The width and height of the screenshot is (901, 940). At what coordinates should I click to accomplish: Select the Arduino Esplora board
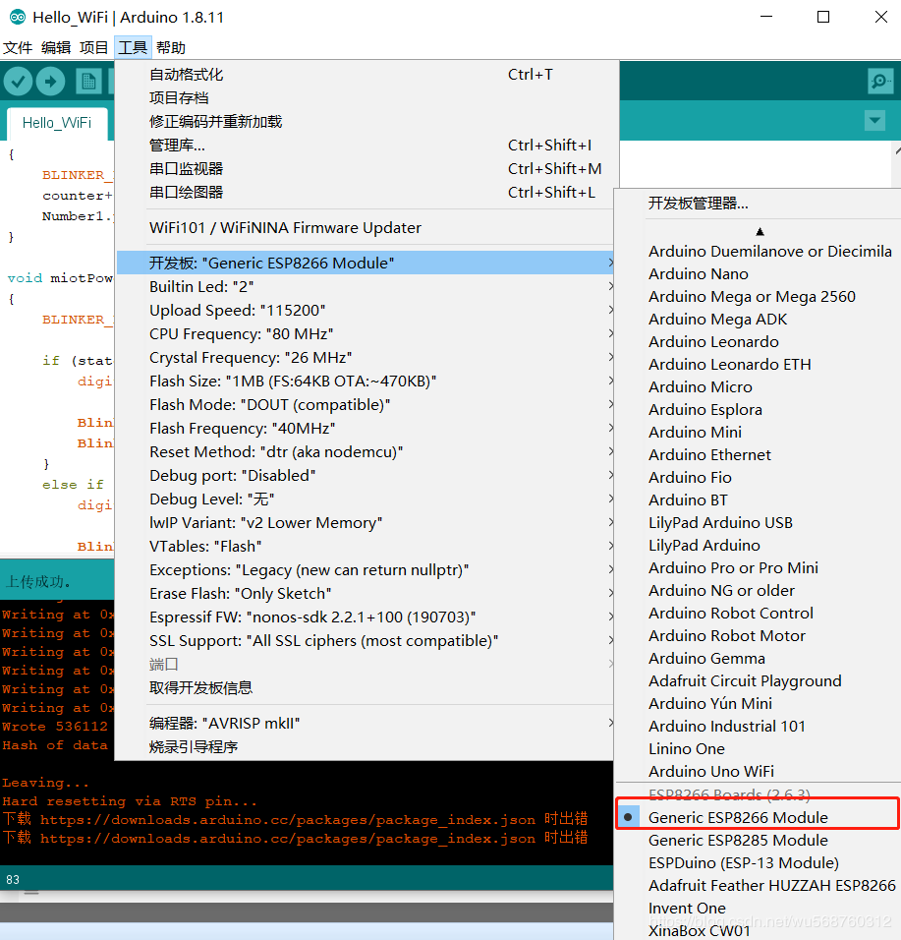[758, 409]
